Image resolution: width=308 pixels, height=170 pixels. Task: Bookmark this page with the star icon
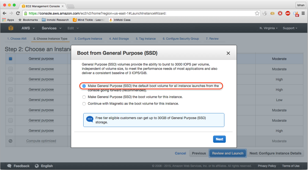click(257, 13)
